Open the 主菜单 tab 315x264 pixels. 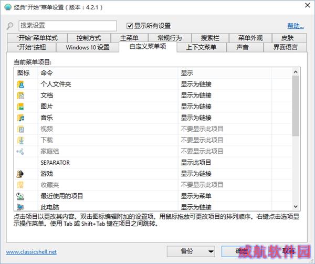click(x=129, y=38)
